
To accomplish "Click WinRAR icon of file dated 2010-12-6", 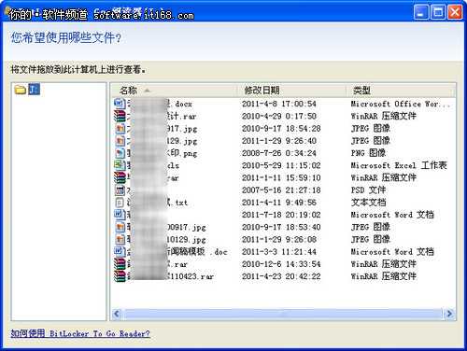I will click(120, 264).
